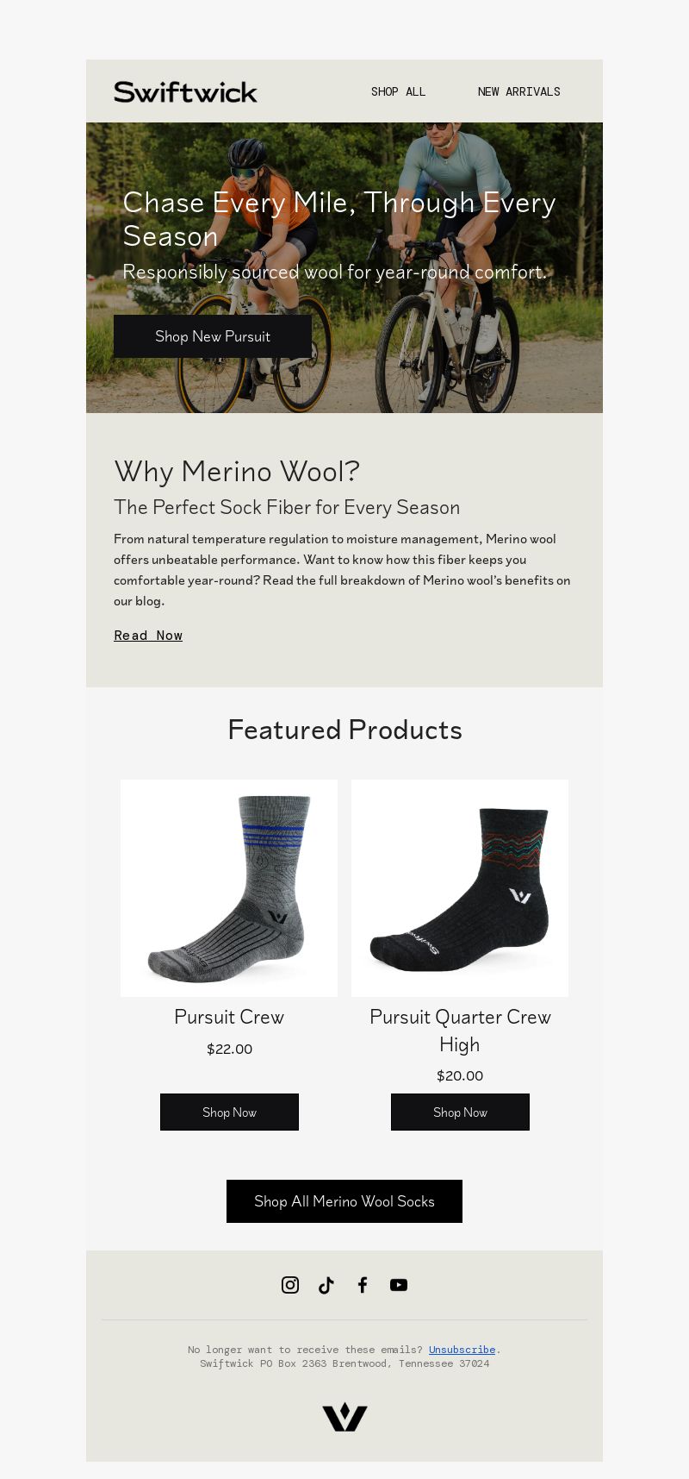Click the Why Merino Wool? heading
The image size is (689, 1479).
[x=237, y=472]
